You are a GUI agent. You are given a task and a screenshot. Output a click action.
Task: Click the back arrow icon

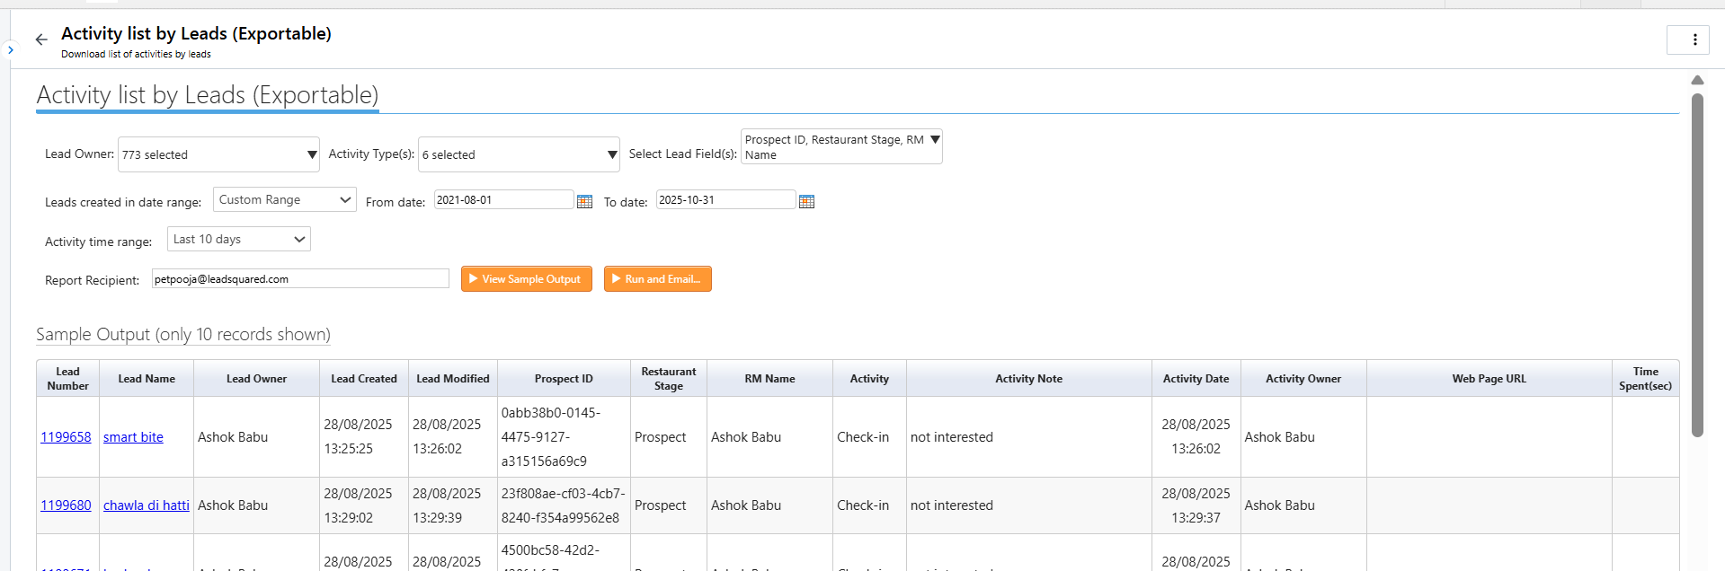tap(41, 40)
